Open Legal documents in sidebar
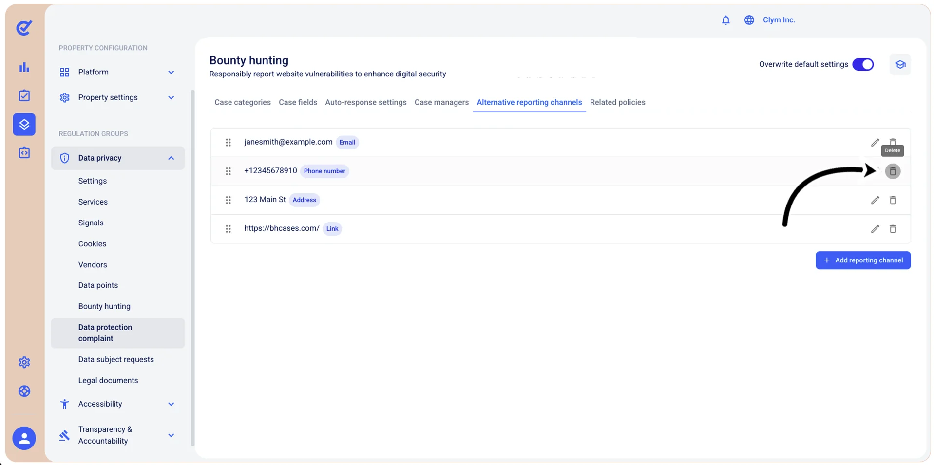The image size is (934, 465). tap(108, 380)
